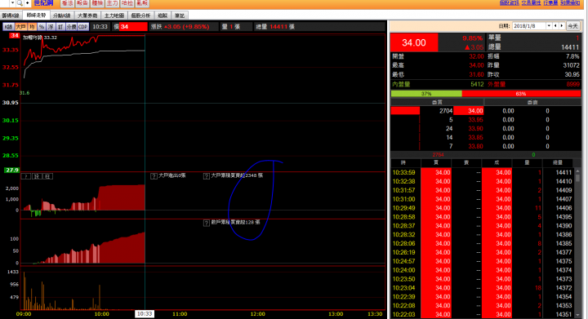Toggle the CDP indicator button

[x=83, y=27]
